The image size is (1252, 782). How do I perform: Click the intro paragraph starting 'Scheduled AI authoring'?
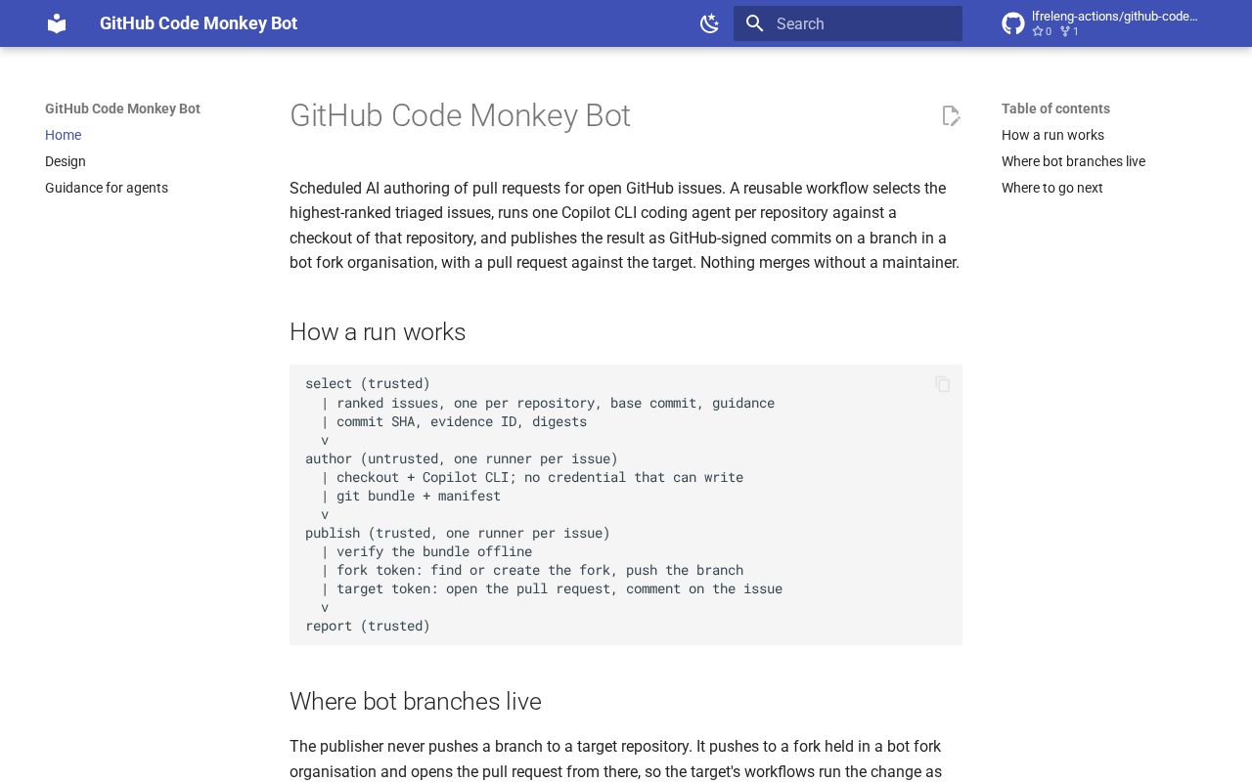626,225
